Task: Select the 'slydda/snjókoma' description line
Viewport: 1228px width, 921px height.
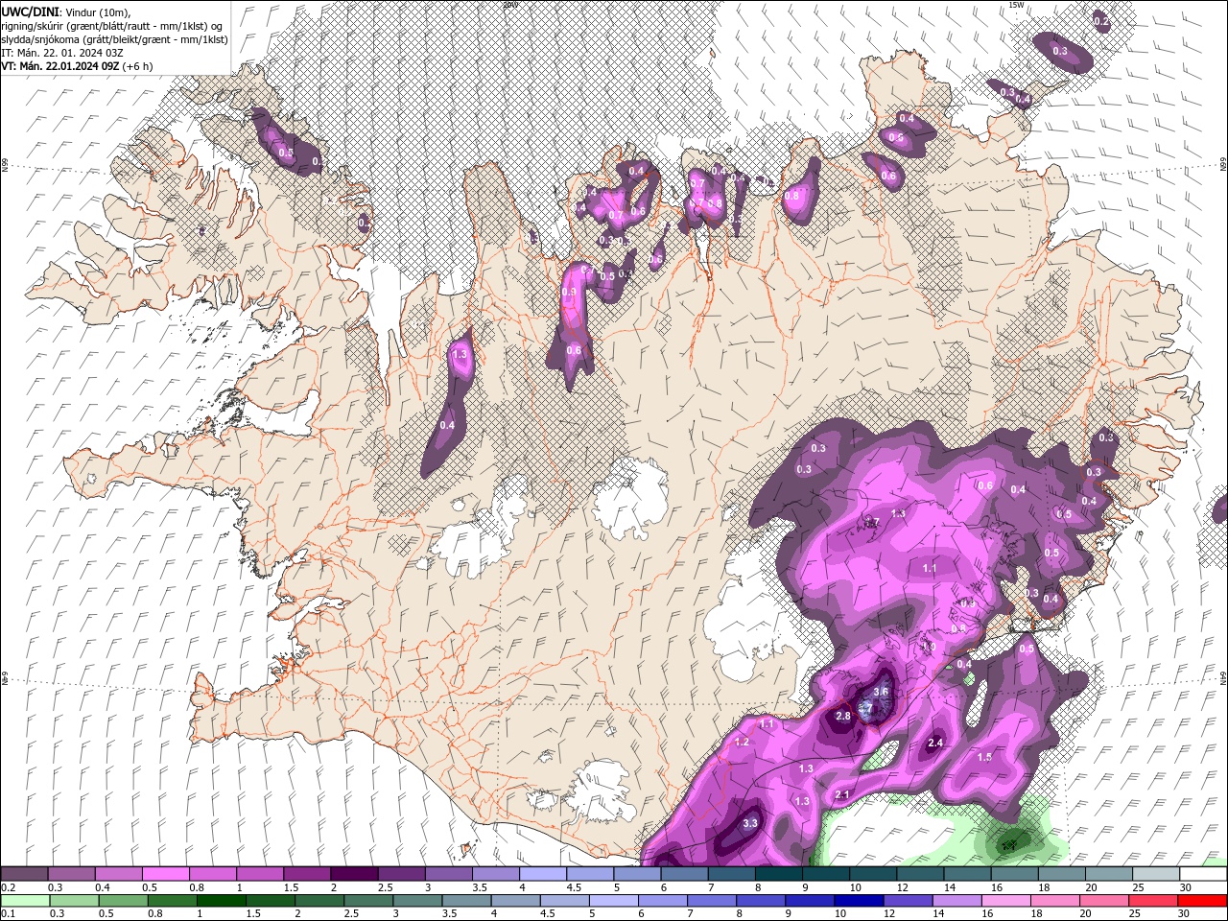Action: [x=114, y=38]
